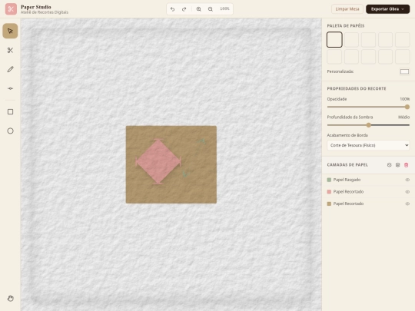Send the selected layer backward

point(397,165)
